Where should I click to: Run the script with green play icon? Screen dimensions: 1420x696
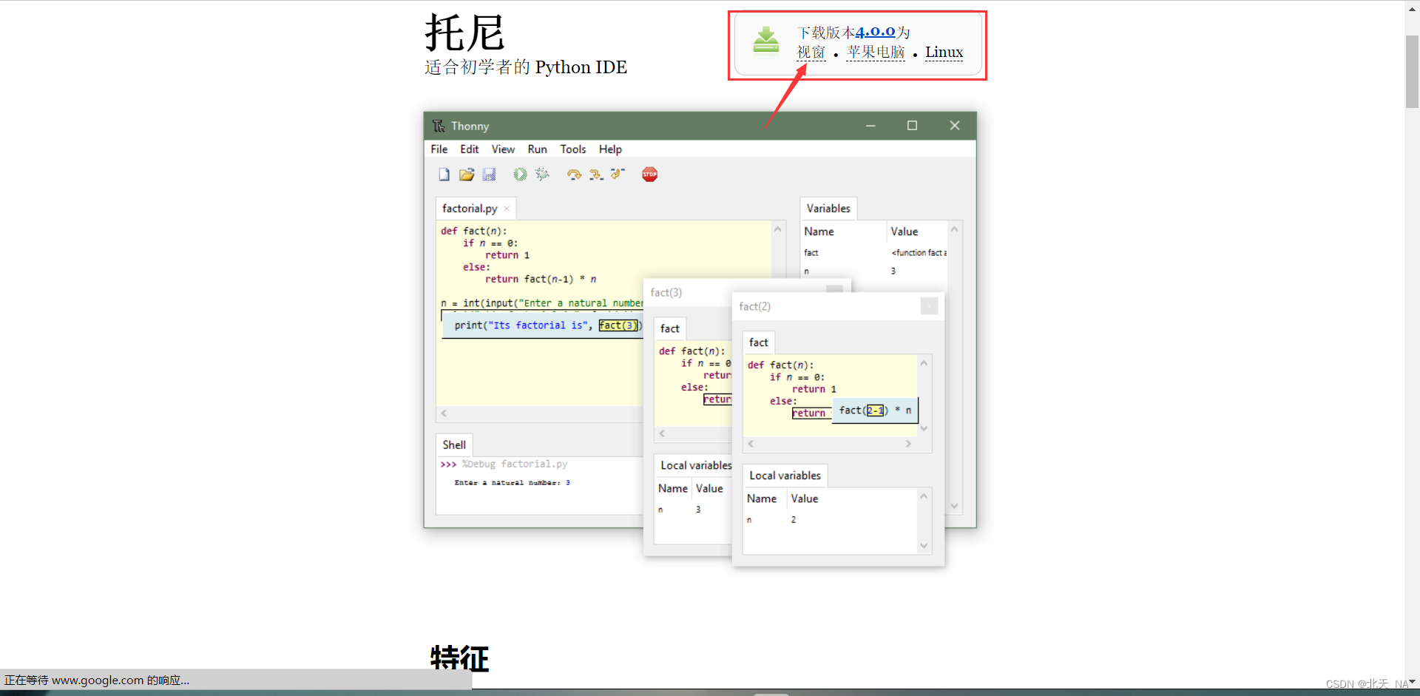coord(521,175)
